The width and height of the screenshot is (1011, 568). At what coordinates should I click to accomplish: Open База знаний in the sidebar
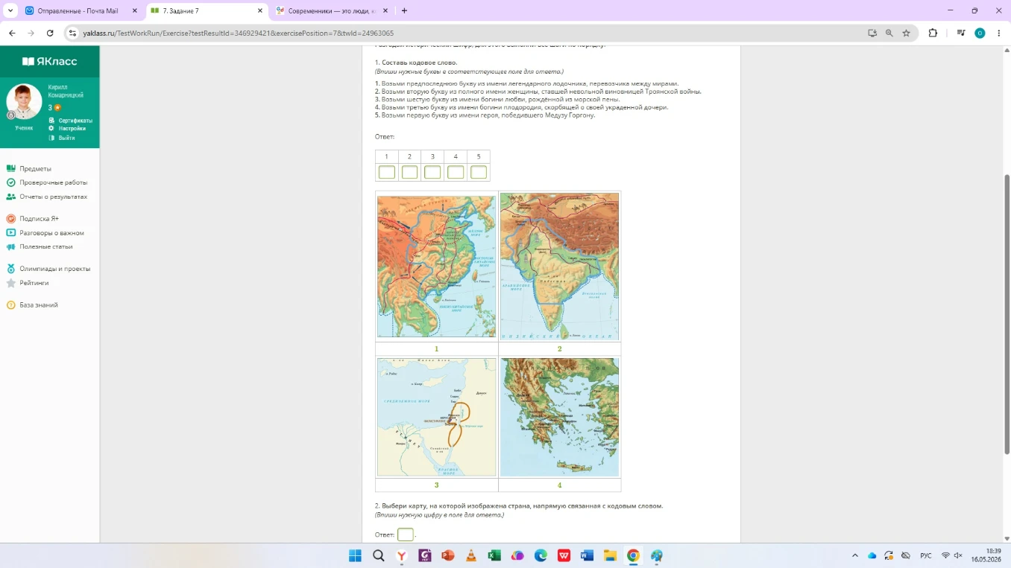38,305
